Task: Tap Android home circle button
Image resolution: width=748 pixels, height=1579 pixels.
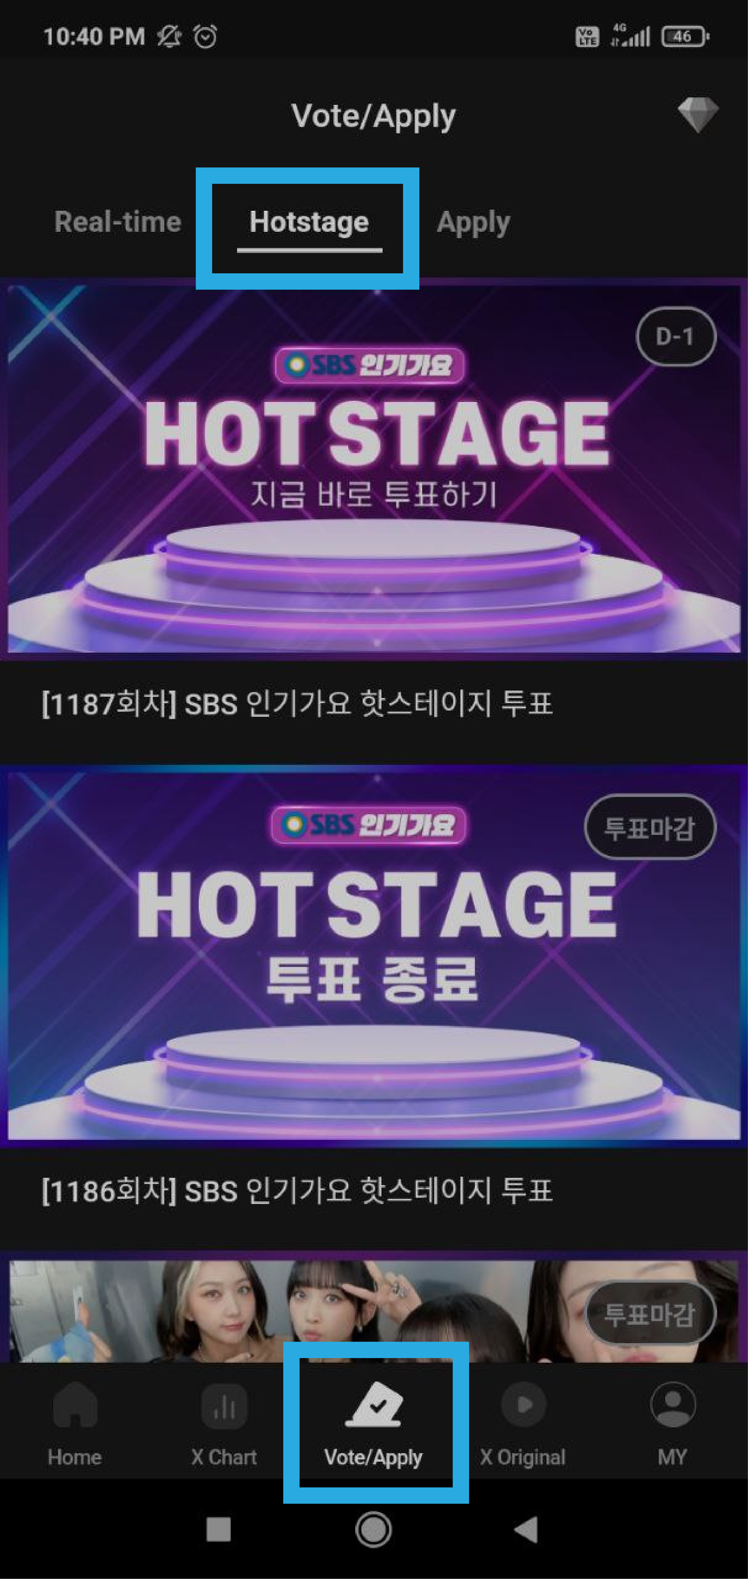Action: (x=373, y=1530)
